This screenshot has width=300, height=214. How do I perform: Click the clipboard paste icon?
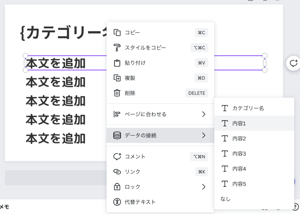(x=117, y=63)
